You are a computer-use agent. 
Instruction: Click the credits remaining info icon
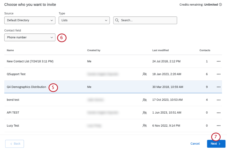click(220, 5)
